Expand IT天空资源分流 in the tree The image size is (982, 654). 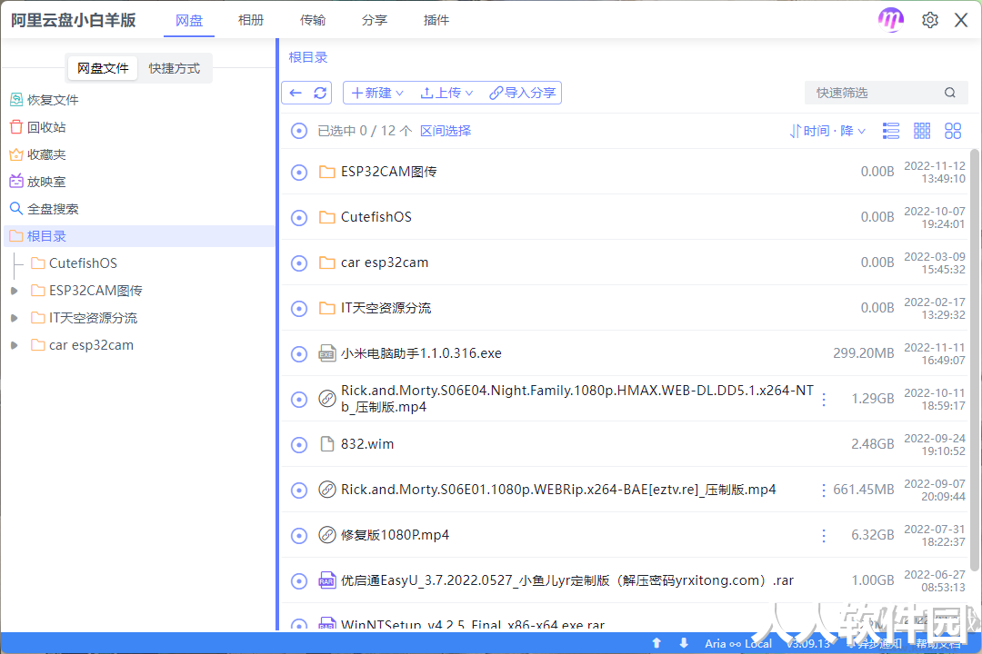click(x=15, y=318)
